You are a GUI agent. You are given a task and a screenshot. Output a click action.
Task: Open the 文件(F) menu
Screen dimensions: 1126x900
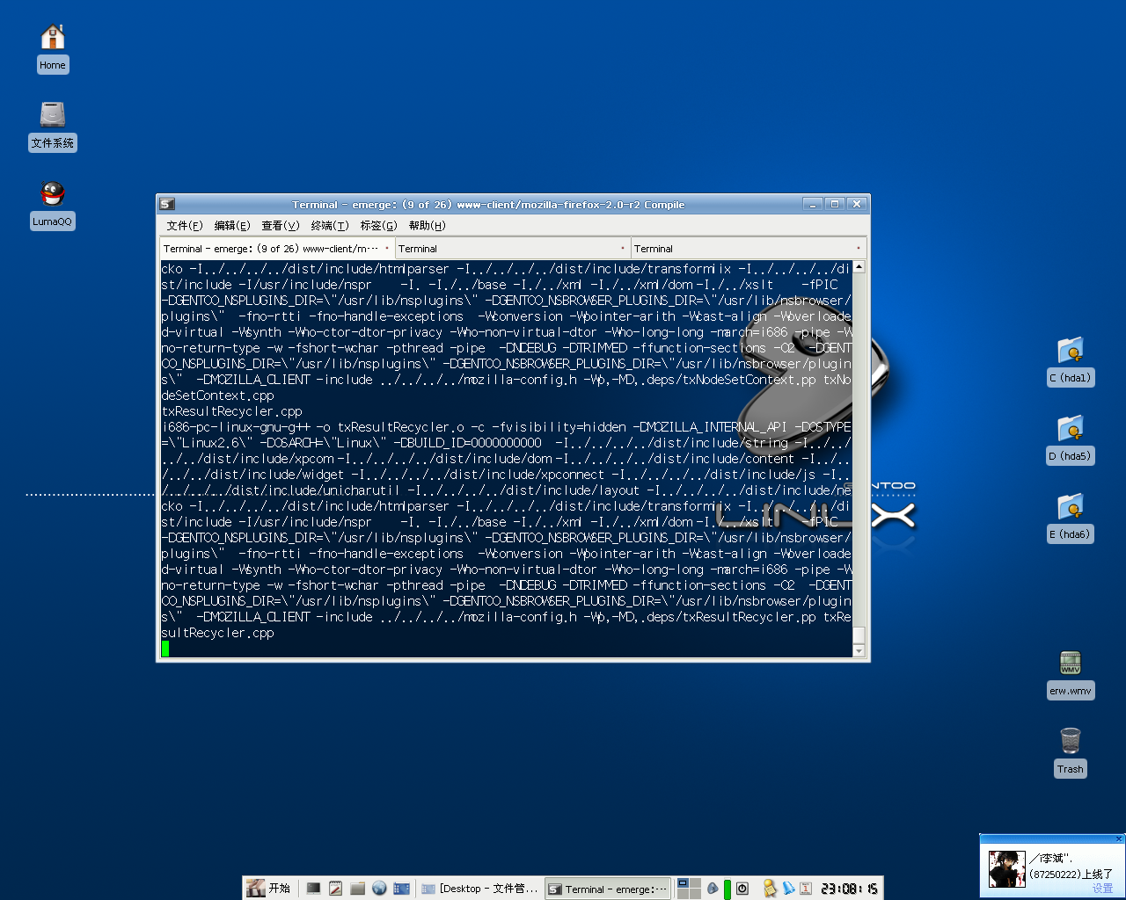[x=185, y=226]
